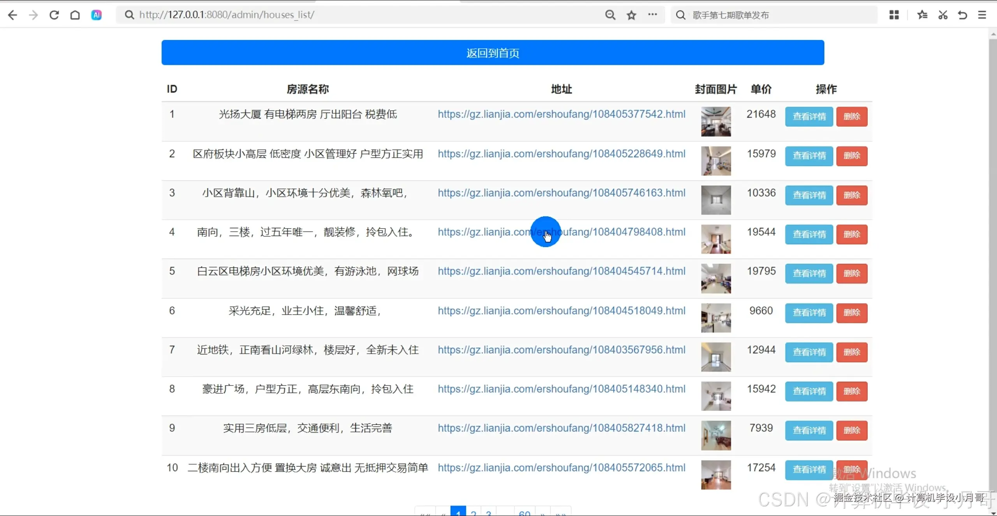Open the apps grid icon in the toolbar

pyautogui.click(x=894, y=15)
